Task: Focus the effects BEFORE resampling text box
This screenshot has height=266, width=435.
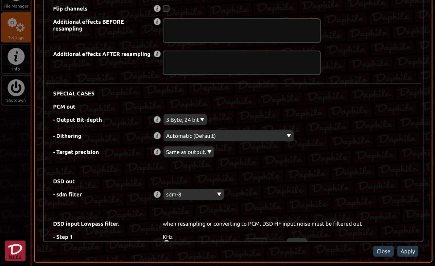Action: 242,31
